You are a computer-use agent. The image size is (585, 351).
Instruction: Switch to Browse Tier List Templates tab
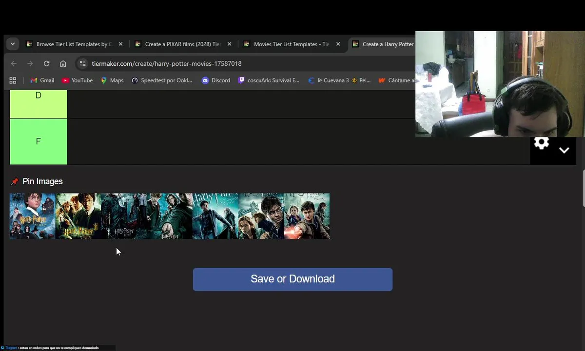73,44
